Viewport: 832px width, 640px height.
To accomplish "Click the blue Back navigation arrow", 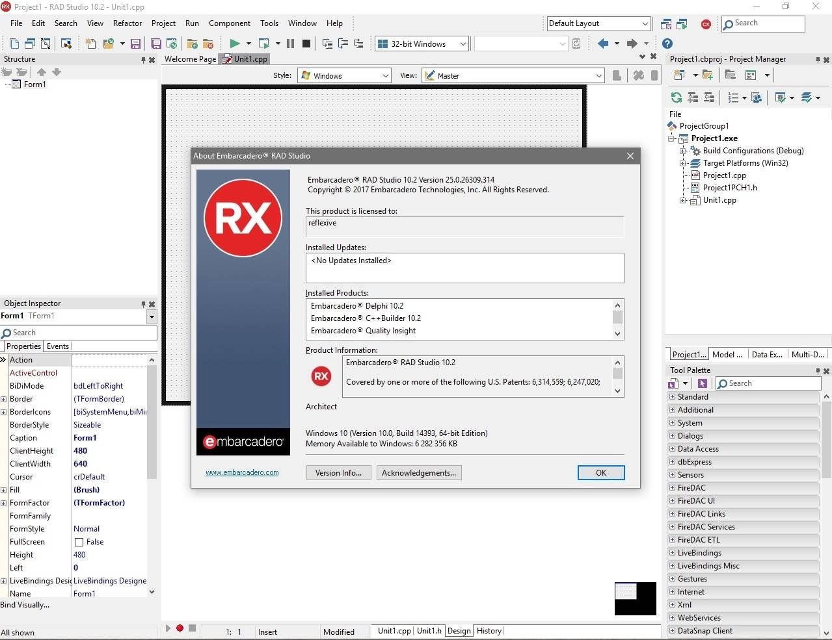I will 603,44.
